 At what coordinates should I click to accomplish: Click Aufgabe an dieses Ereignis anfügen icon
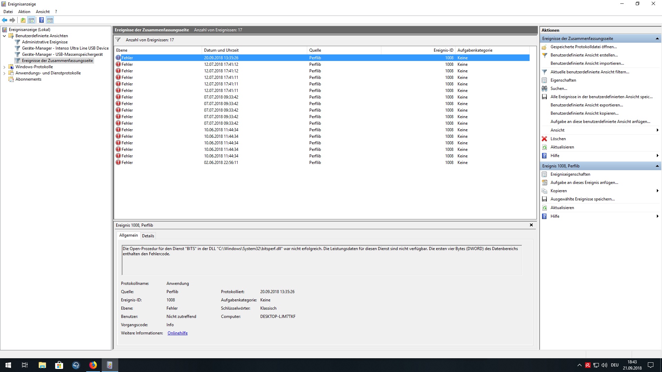[x=544, y=183]
